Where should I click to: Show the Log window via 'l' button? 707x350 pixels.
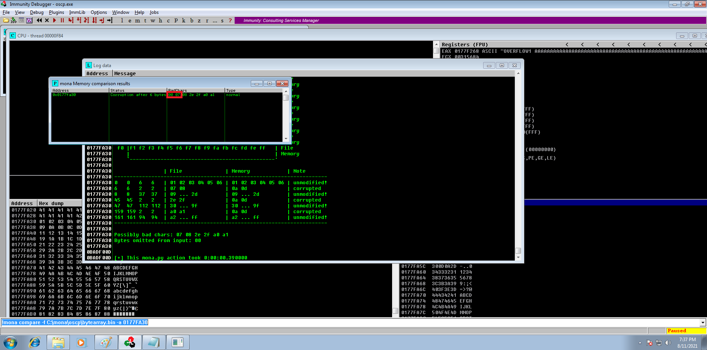(122, 20)
